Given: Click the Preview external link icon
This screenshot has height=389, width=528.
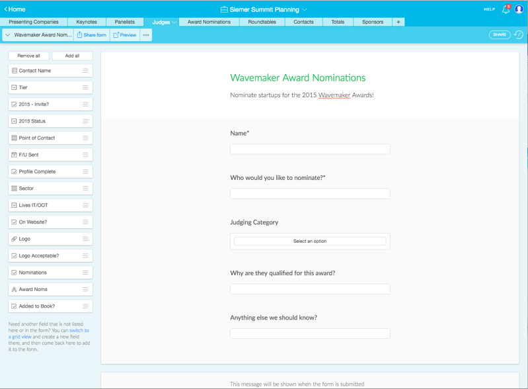Looking at the screenshot, I should coord(116,35).
